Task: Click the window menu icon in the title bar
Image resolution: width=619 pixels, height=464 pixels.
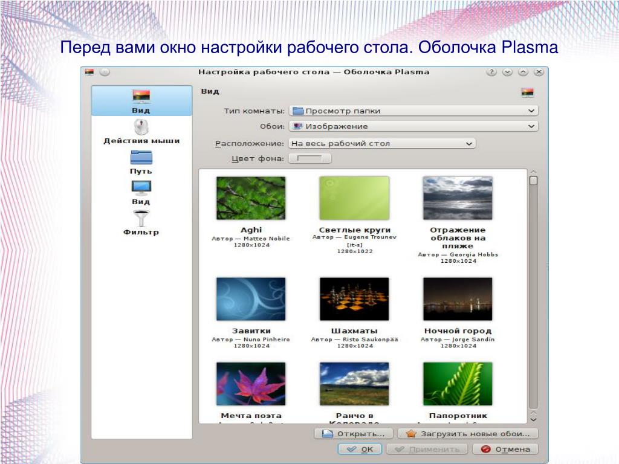Action: tap(89, 72)
